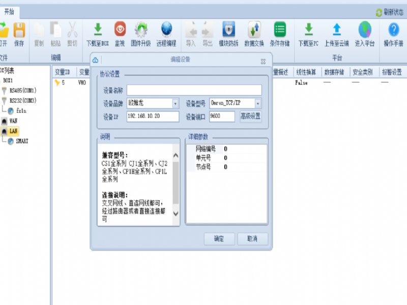The height and width of the screenshot is (305, 407).
Task: Open the 监视 monitor tool
Action: point(120,29)
